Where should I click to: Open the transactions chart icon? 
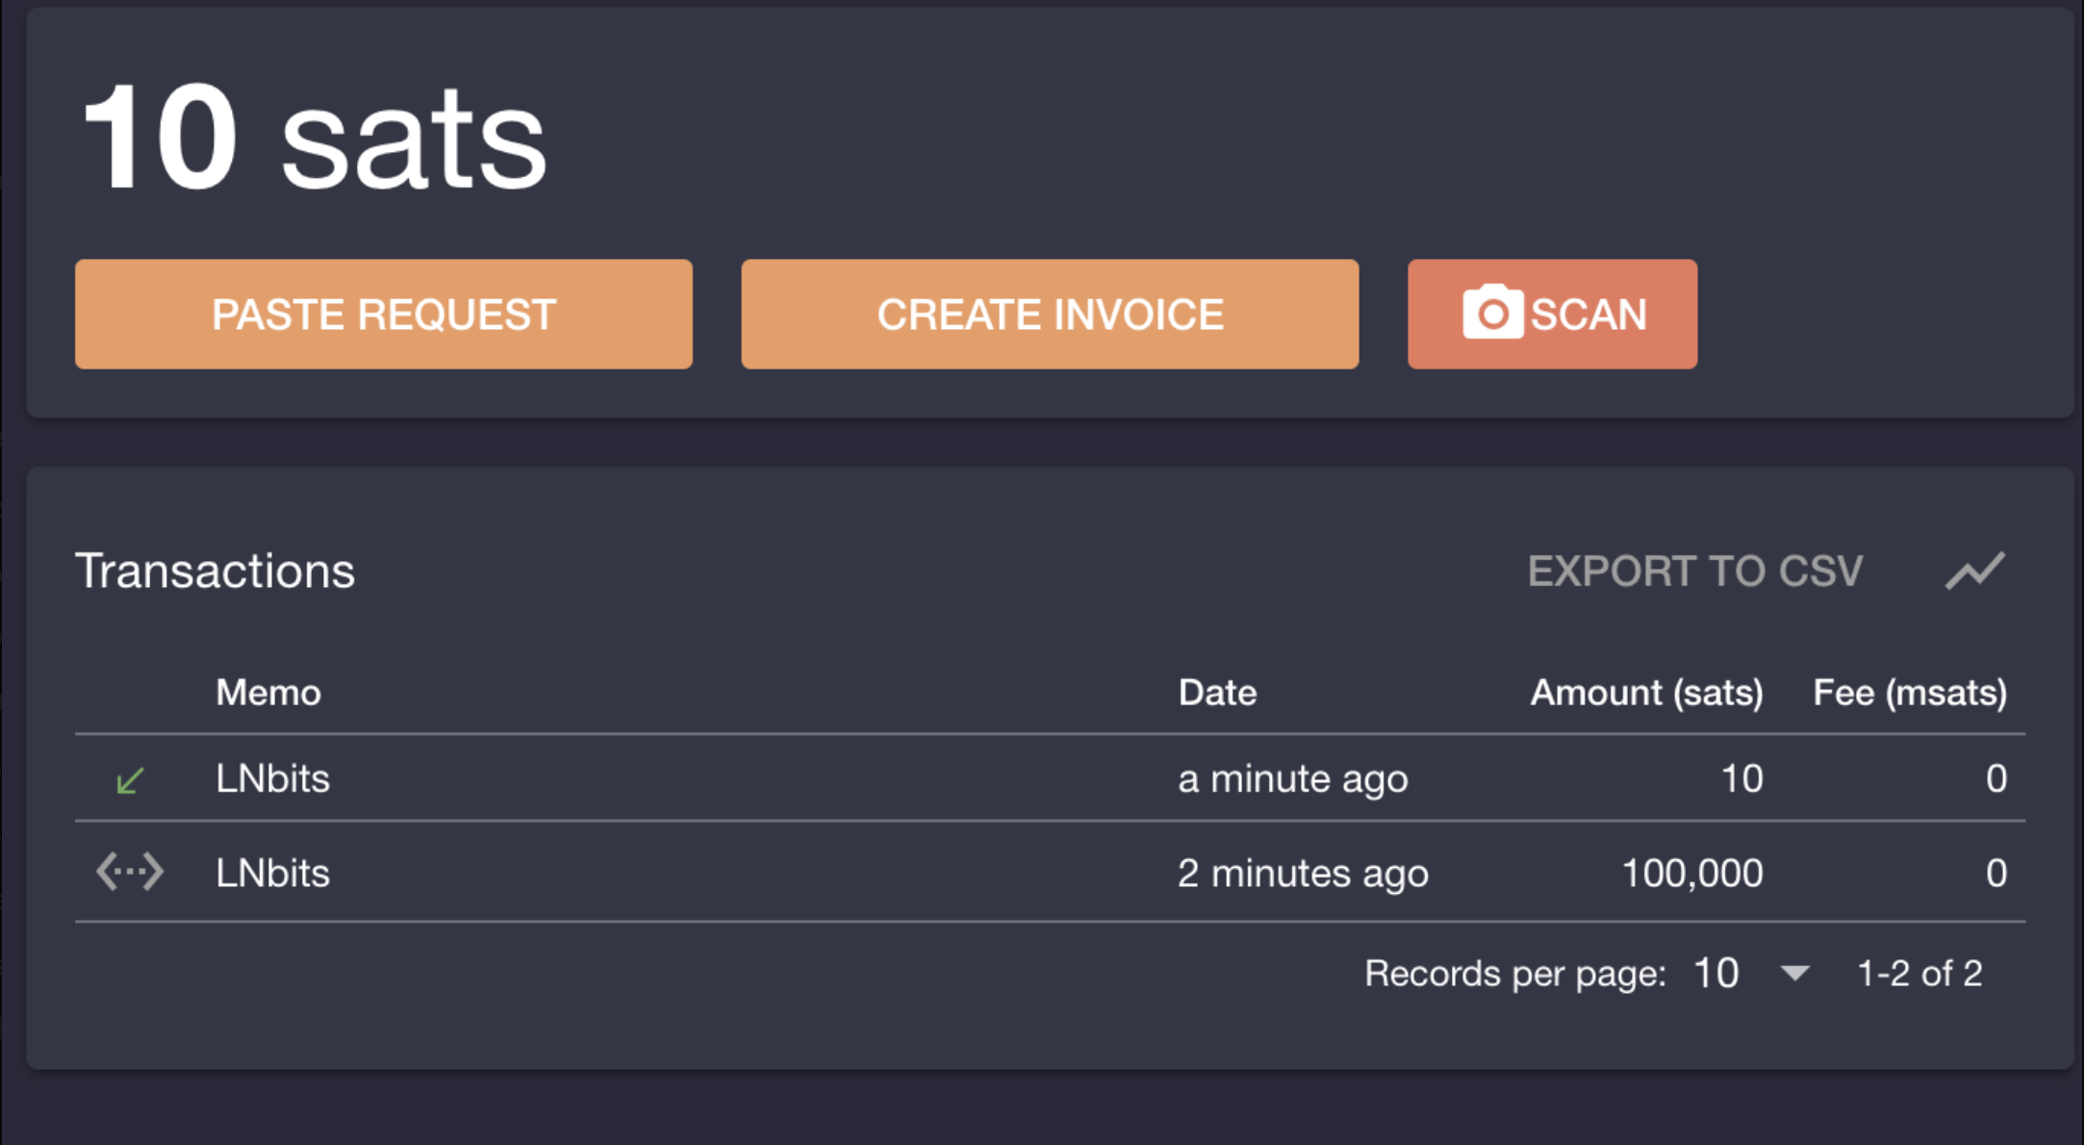1974,571
